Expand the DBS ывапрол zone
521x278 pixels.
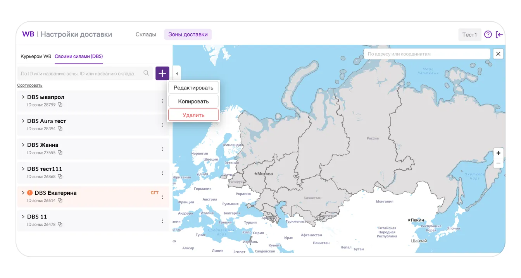(x=23, y=97)
